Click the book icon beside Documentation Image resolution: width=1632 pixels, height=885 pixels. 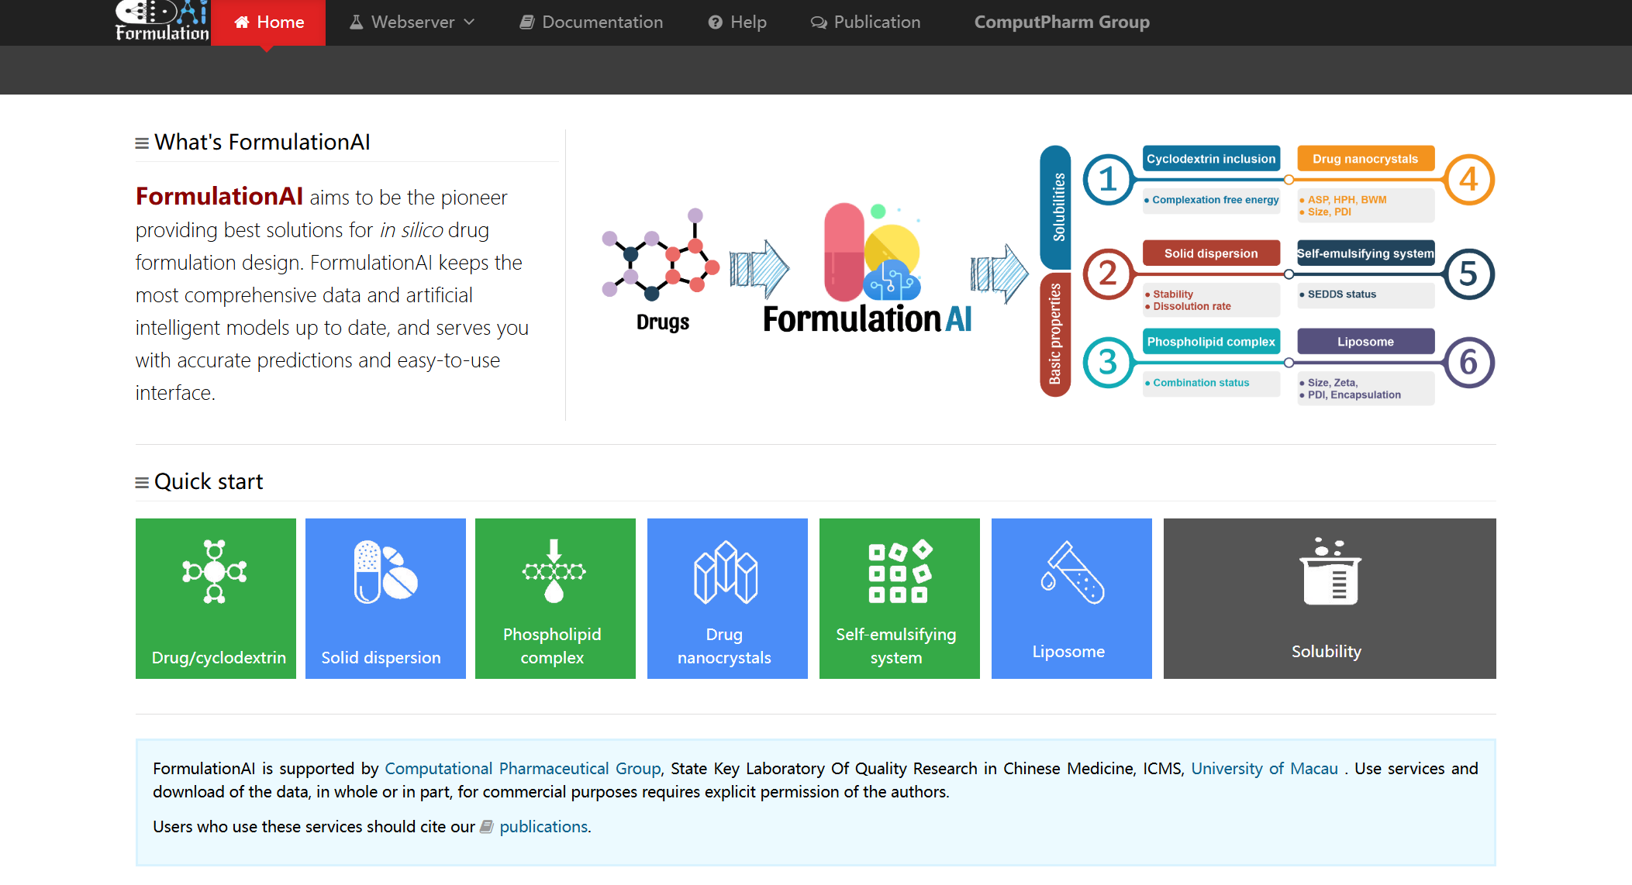[527, 22]
